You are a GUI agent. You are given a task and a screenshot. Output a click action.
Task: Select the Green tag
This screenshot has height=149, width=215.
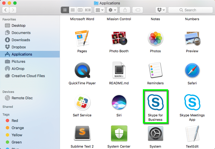30,142
